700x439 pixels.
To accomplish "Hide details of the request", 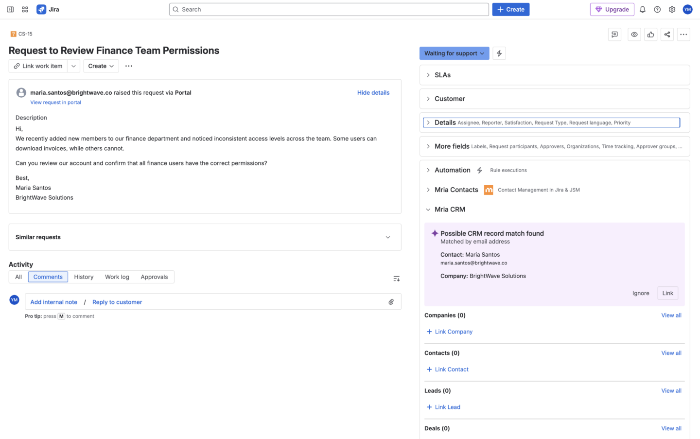I will (373, 92).
